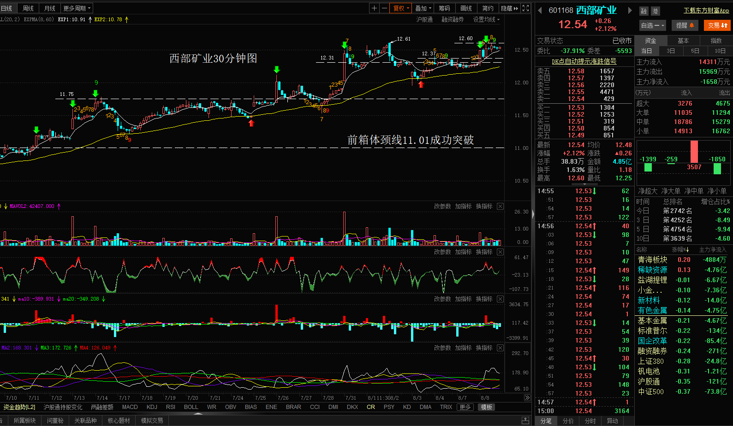Select BOLL indicator
The height and width of the screenshot is (426, 733).
coord(191,407)
